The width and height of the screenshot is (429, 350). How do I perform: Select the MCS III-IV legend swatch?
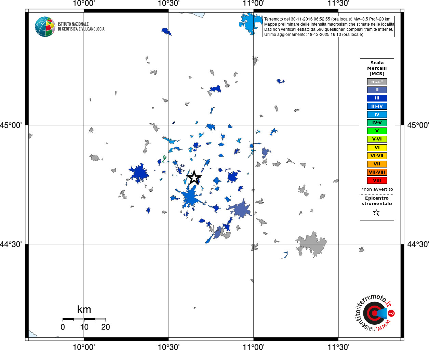pos(377,106)
